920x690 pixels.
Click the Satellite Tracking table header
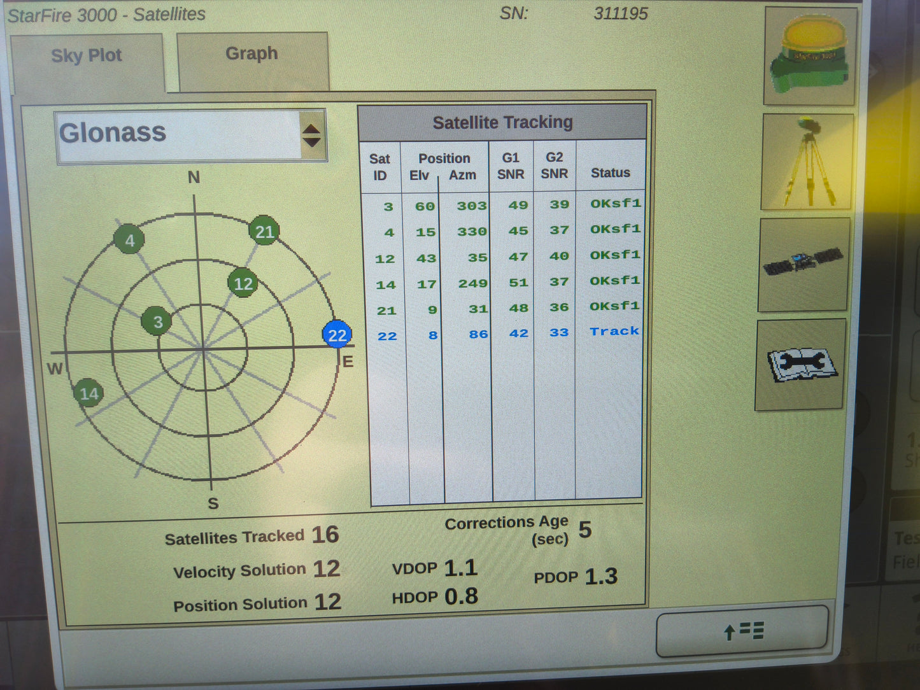[504, 122]
